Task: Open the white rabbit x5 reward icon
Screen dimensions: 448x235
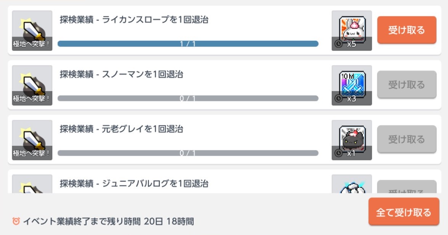Action: coord(352,30)
